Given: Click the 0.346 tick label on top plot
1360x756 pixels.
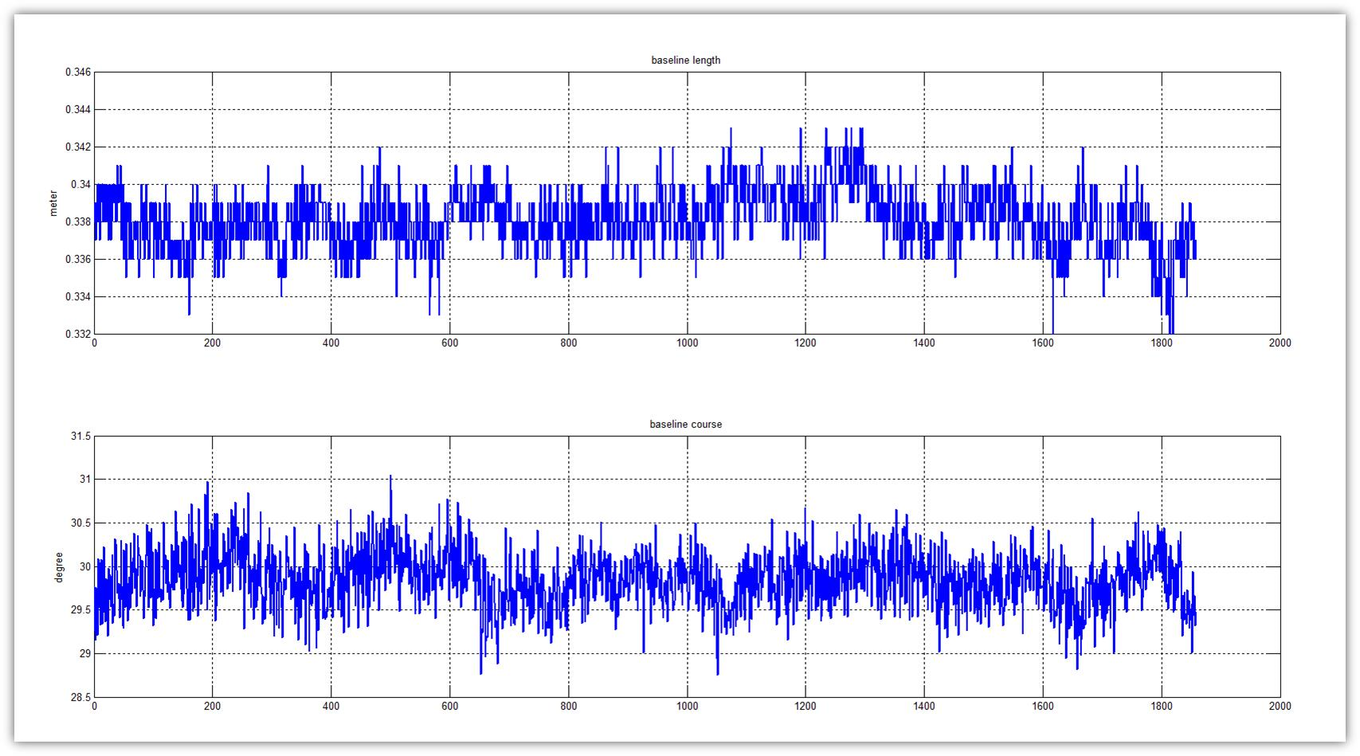Looking at the screenshot, I should (78, 72).
